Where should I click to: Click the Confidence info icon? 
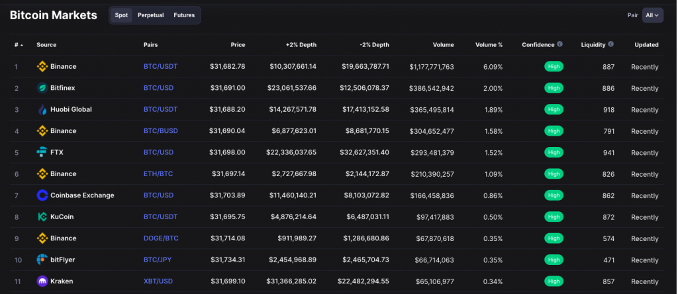[559, 44]
